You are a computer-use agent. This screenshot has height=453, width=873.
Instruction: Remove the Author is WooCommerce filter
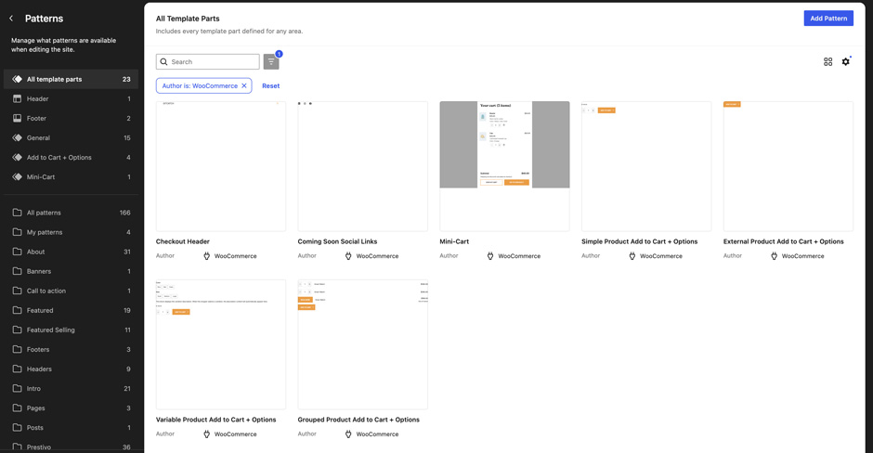point(244,85)
